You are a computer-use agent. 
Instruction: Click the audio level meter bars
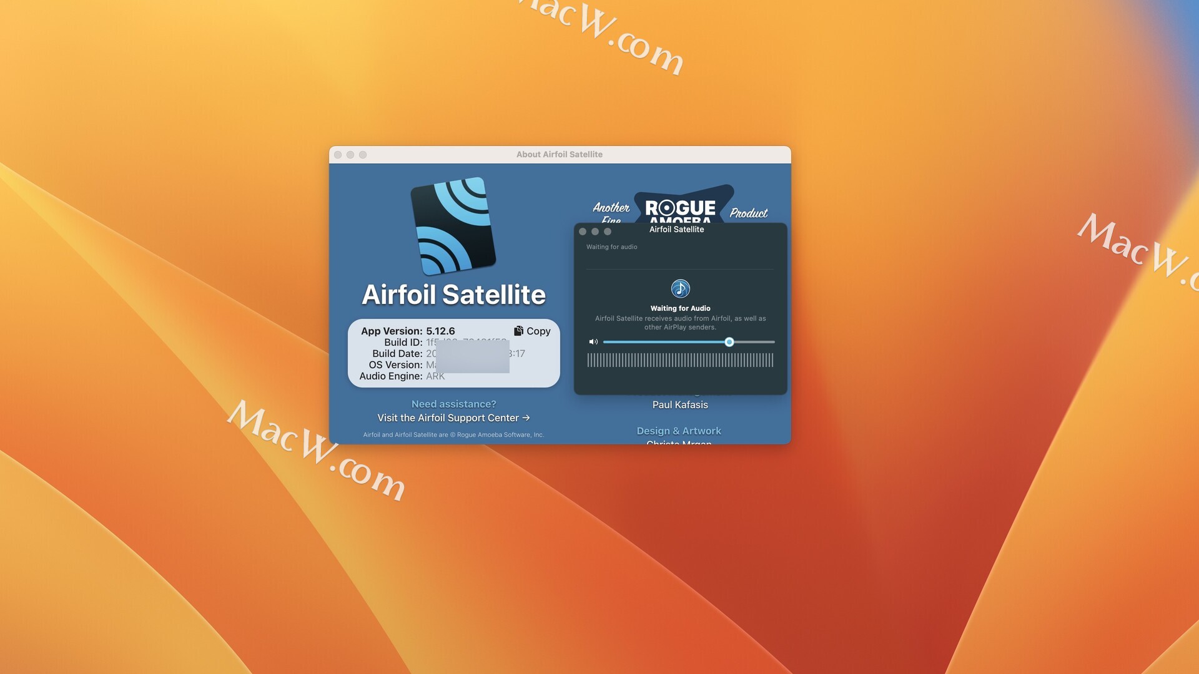point(680,360)
